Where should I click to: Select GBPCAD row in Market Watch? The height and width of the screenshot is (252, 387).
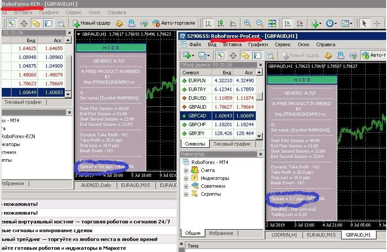tap(218, 116)
